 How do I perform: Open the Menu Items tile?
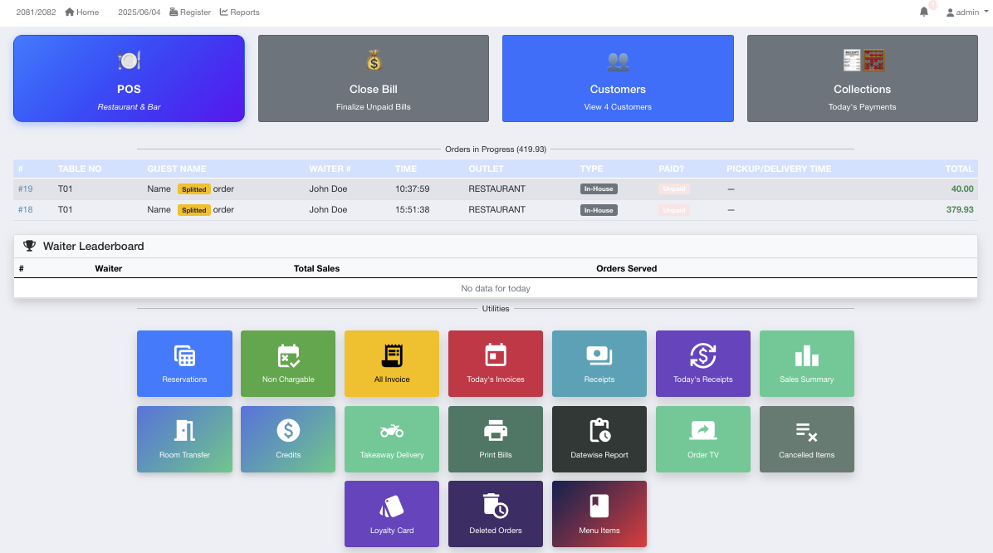599,514
